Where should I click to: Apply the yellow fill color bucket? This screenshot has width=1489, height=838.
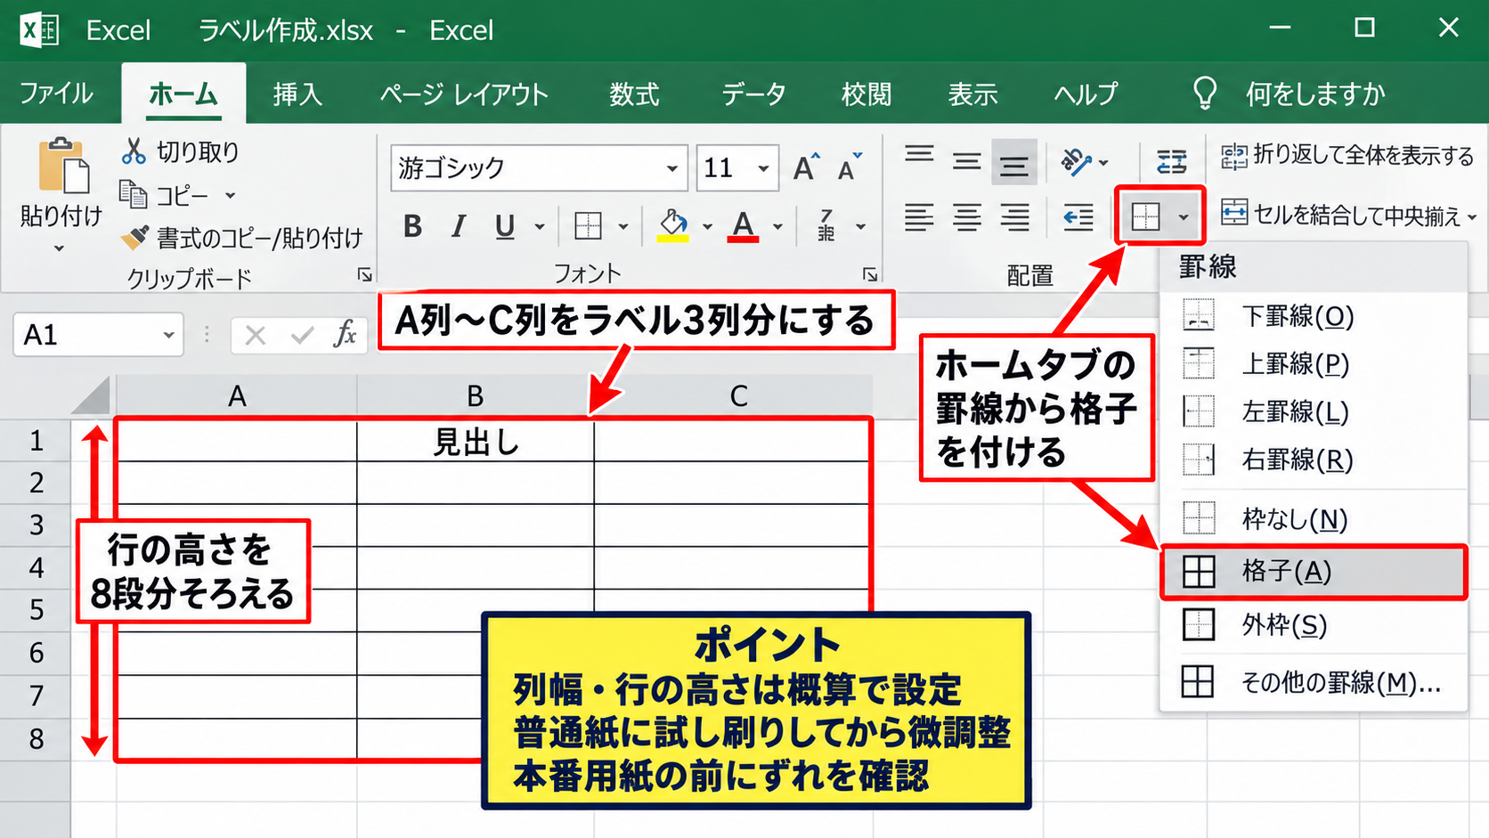pyautogui.click(x=673, y=225)
